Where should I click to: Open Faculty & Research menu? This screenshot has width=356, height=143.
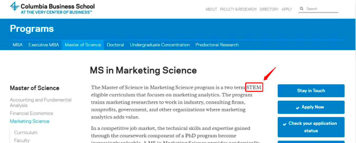238,9
